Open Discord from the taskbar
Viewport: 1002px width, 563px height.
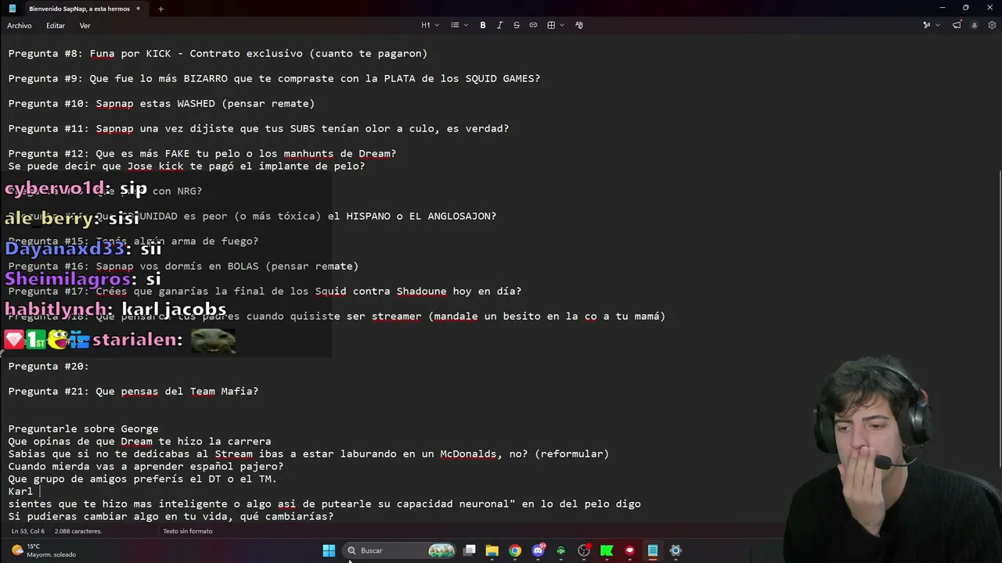(x=538, y=550)
